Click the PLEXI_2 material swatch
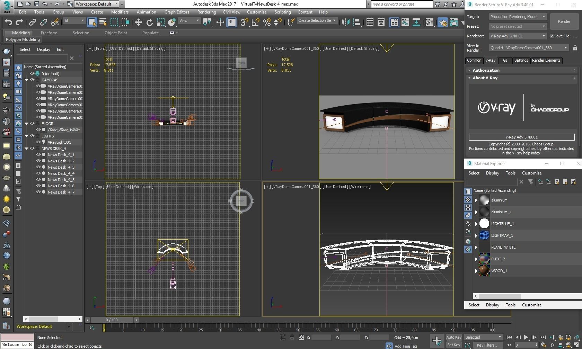The height and width of the screenshot is (349, 582). (484, 259)
